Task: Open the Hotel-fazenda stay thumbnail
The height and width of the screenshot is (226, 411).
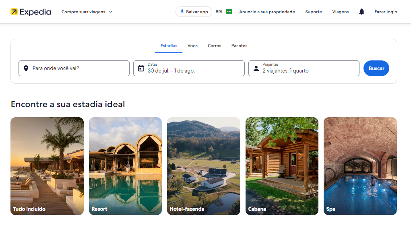Action: point(203,166)
